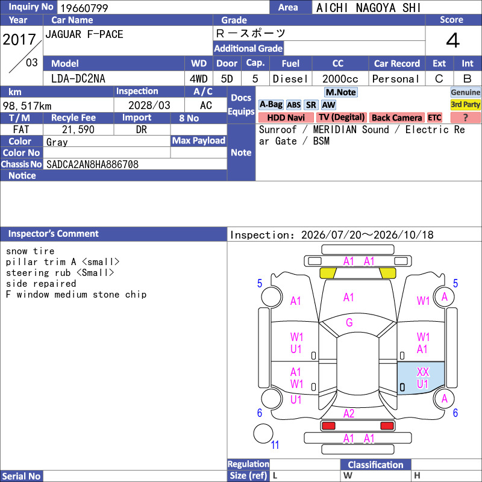482x482 pixels.
Task: Click the blue highlighted XX door panel
Action: point(421,378)
